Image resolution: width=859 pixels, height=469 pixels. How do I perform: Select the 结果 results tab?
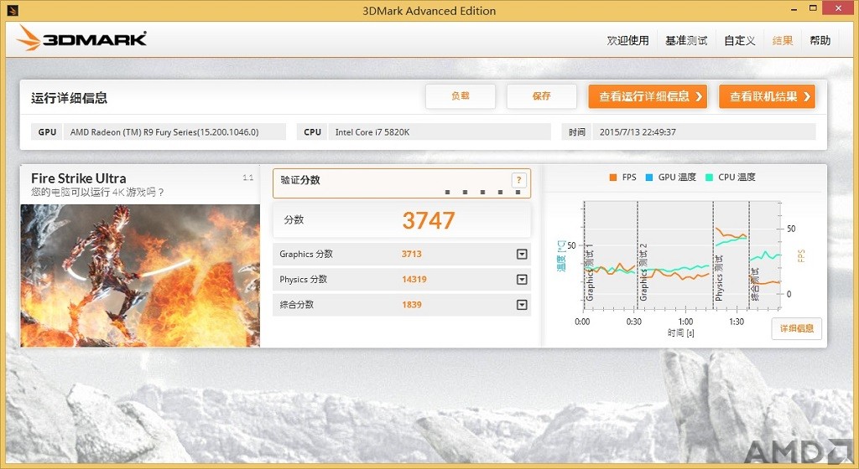pos(783,40)
